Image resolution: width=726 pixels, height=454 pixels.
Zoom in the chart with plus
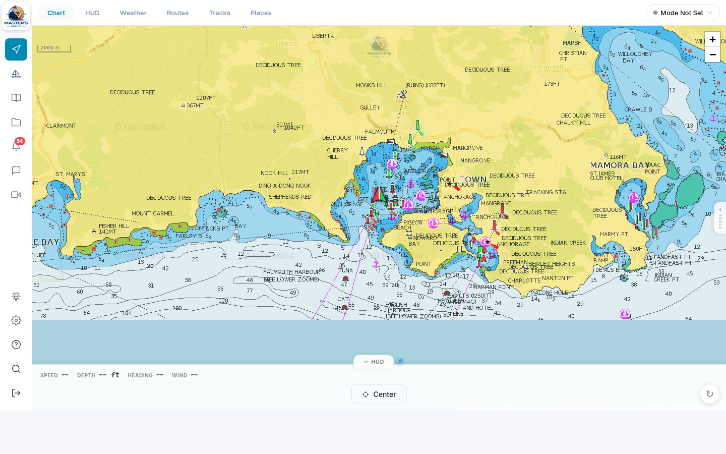click(712, 39)
